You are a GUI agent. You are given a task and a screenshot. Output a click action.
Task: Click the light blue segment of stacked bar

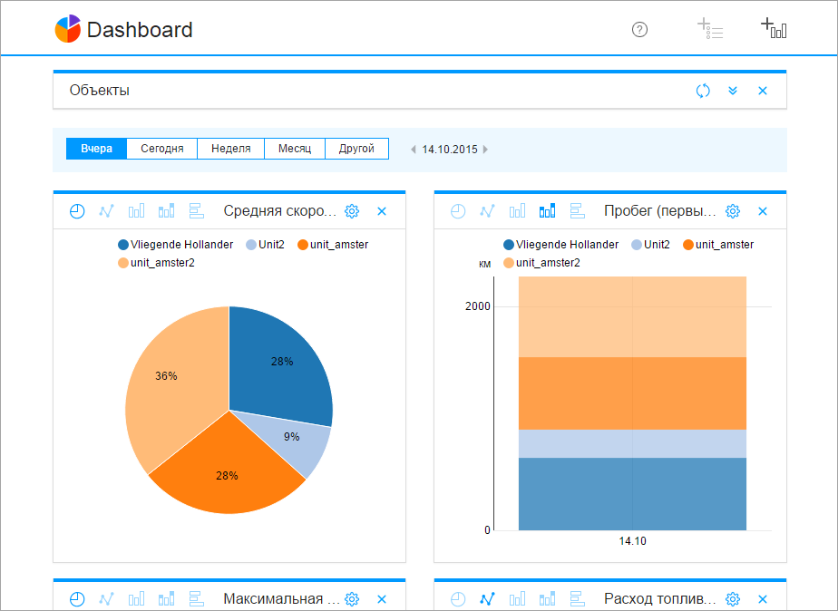coord(632,444)
